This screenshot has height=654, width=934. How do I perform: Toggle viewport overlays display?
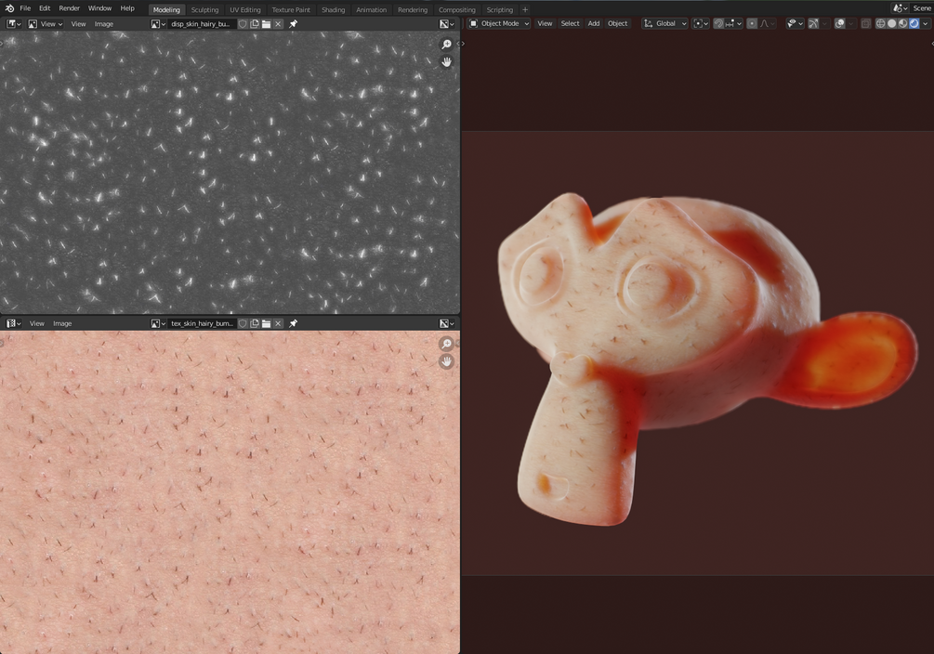839,23
